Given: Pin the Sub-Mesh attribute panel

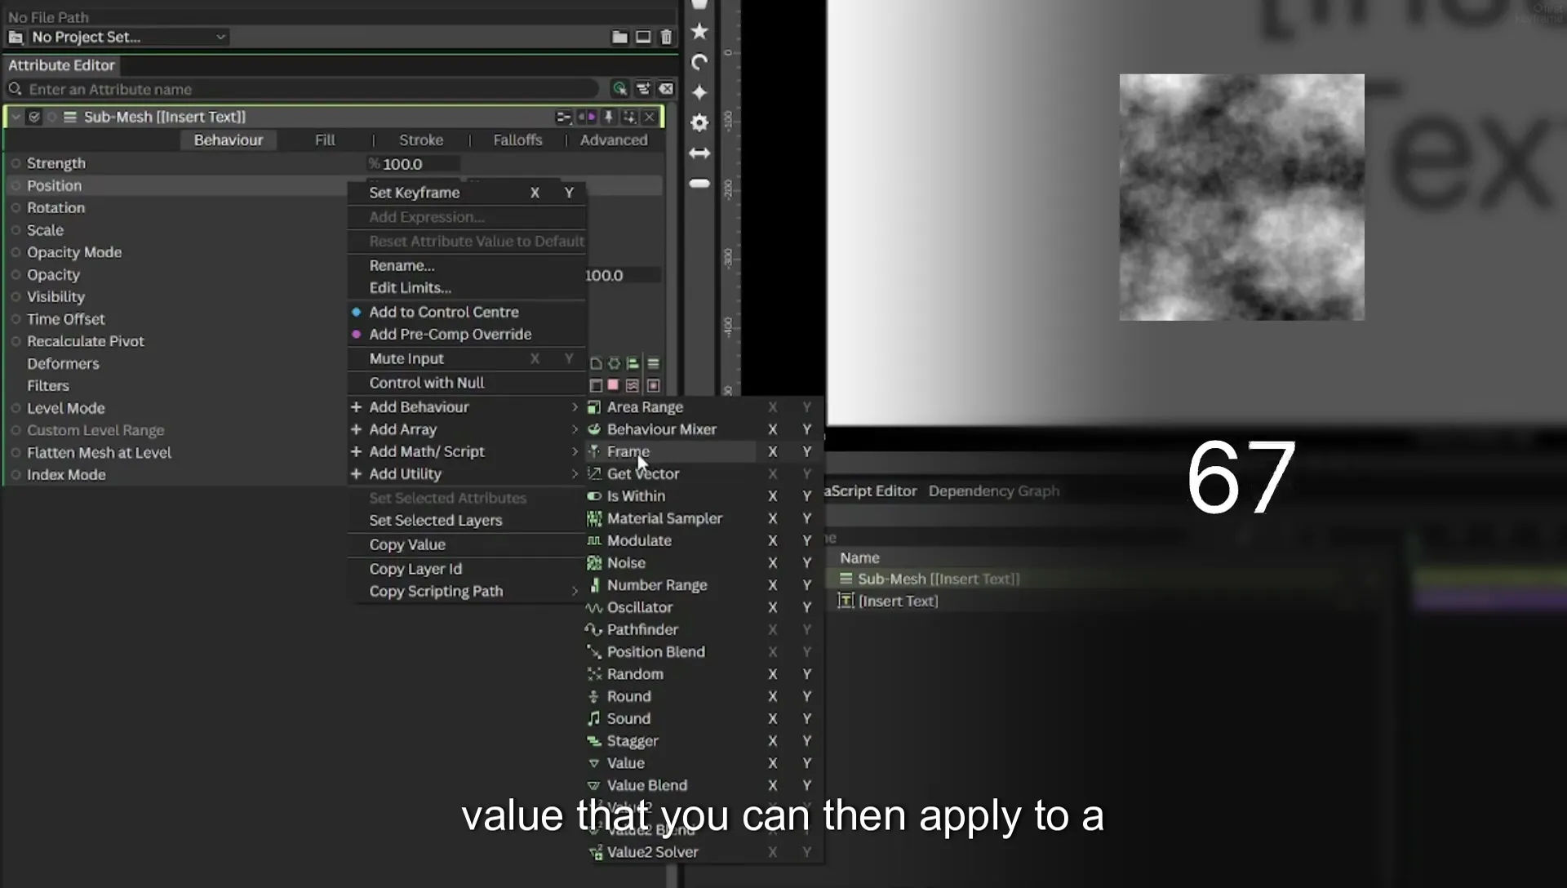Looking at the screenshot, I should pos(608,118).
